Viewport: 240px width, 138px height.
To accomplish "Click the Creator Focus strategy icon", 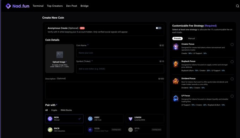I will (176, 47).
